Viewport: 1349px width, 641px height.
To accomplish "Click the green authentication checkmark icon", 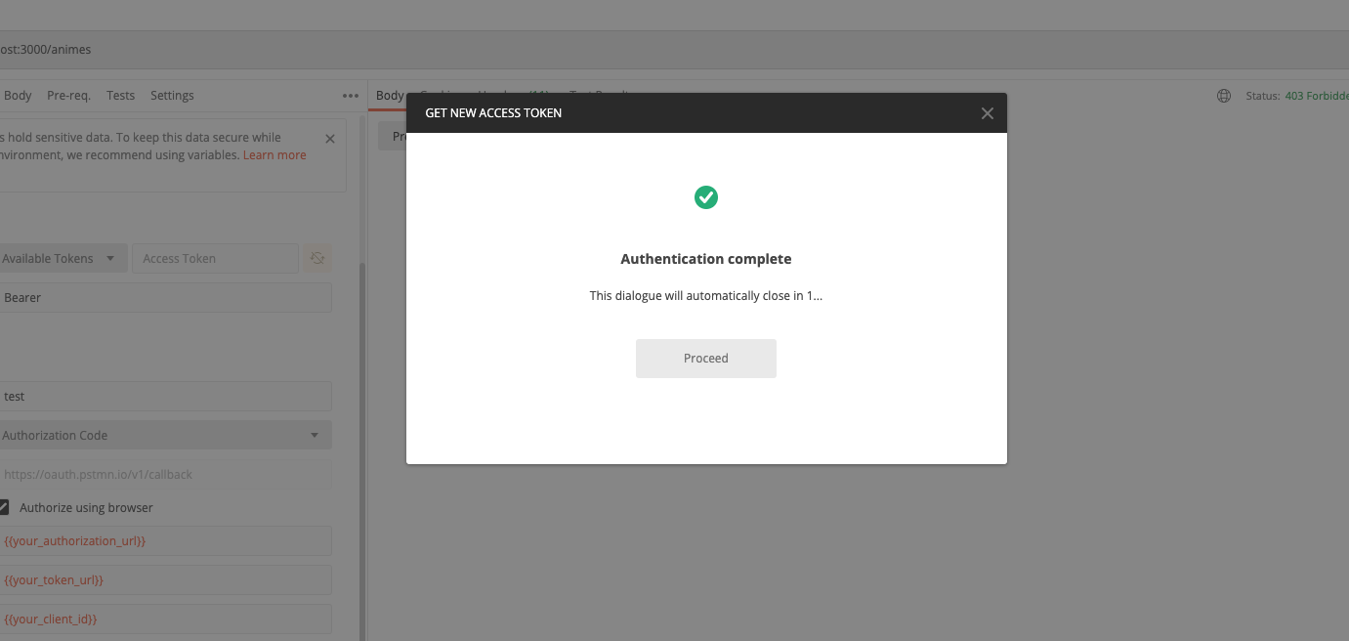I will 705,197.
